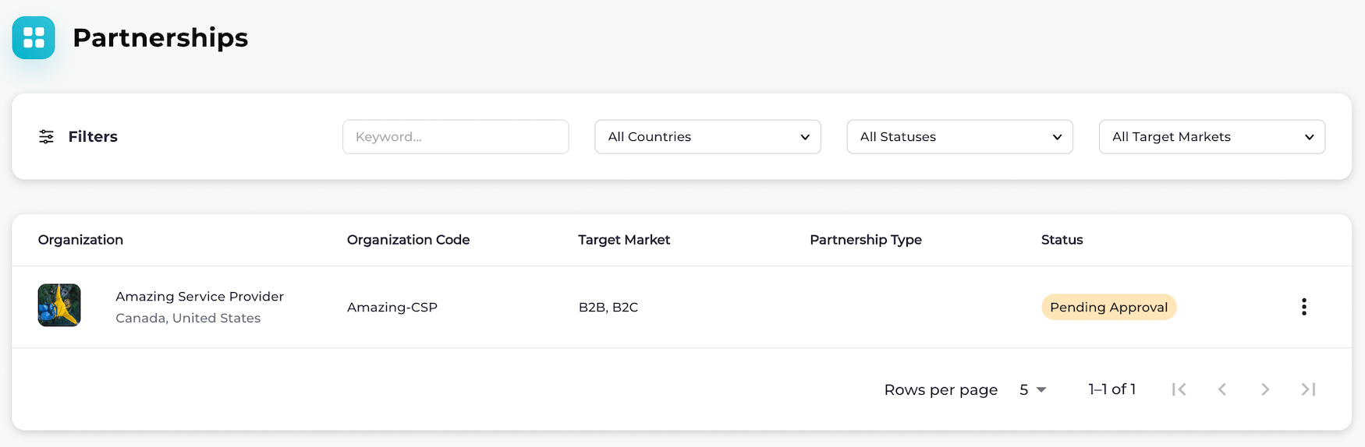Click the Partnership Type column header

(x=866, y=240)
